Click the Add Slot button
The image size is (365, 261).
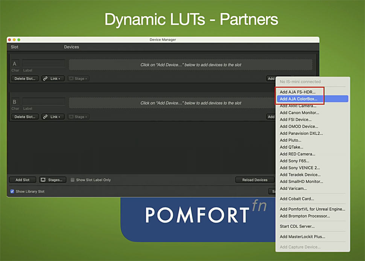[23, 180]
